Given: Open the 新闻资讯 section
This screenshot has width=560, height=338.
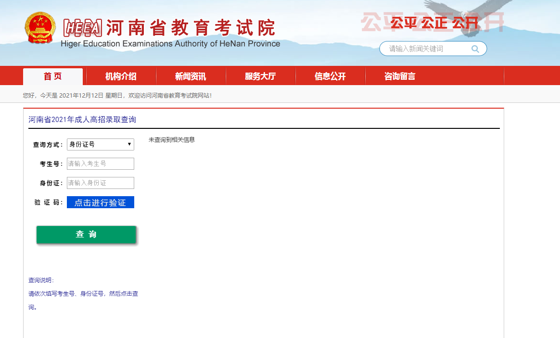Looking at the screenshot, I should (x=191, y=76).
